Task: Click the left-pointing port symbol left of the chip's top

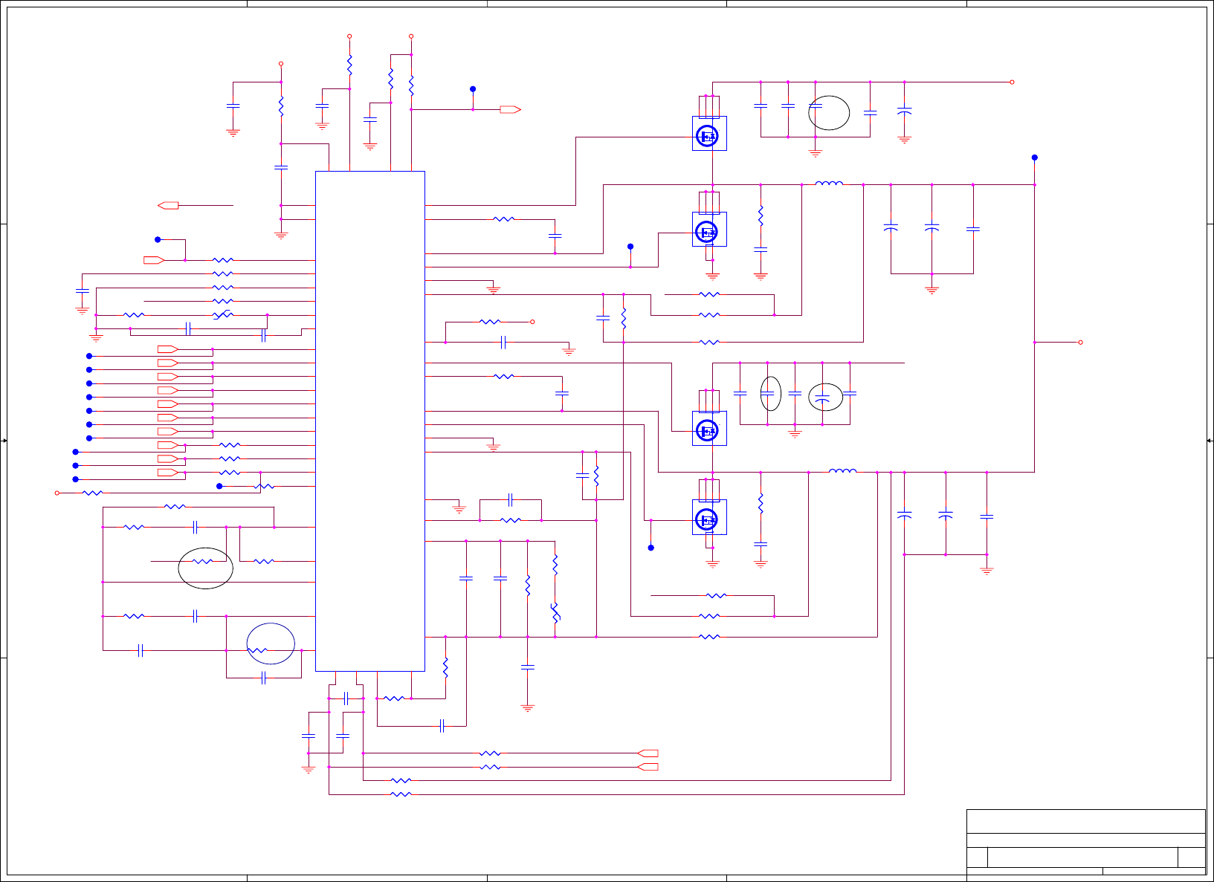Action: [169, 205]
